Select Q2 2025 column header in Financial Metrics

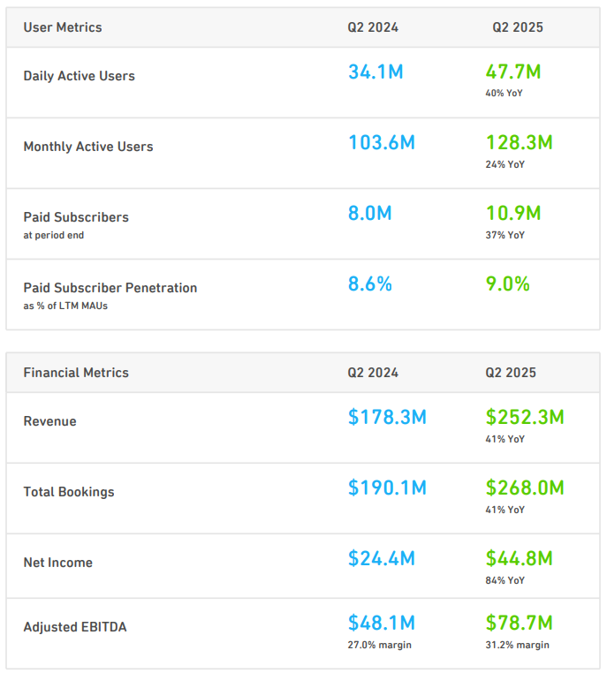(x=510, y=373)
